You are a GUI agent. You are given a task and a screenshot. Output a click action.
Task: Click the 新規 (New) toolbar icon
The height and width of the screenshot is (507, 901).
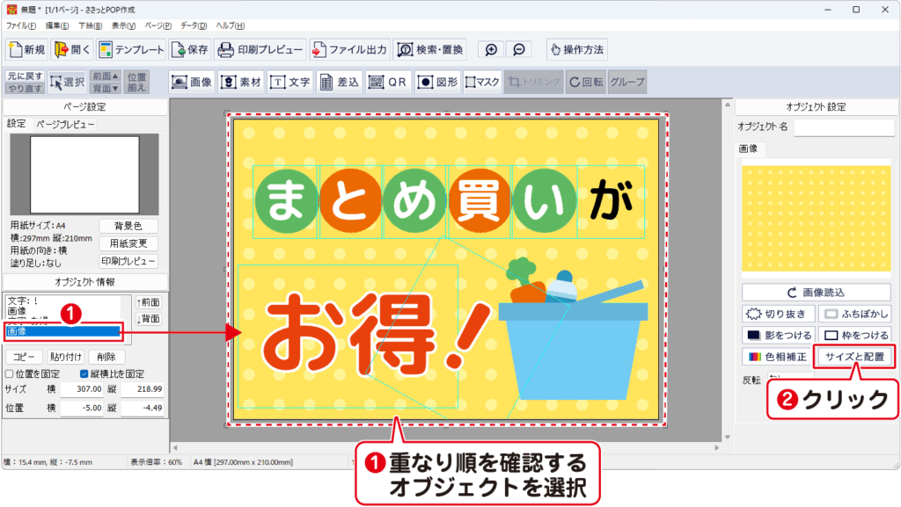[26, 49]
